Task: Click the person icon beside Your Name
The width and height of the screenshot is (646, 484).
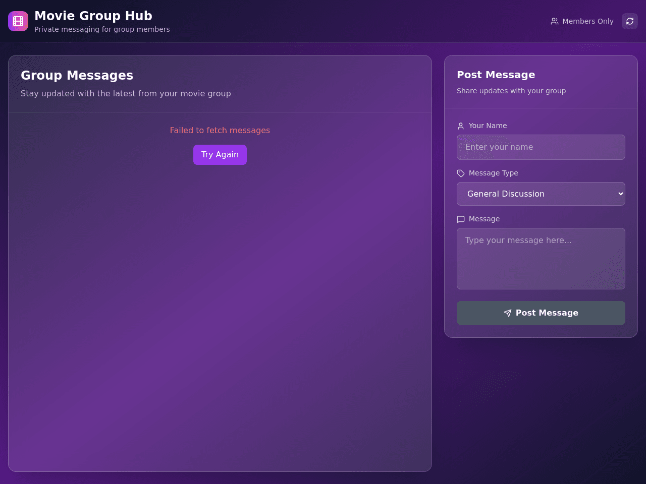Action: [x=461, y=126]
